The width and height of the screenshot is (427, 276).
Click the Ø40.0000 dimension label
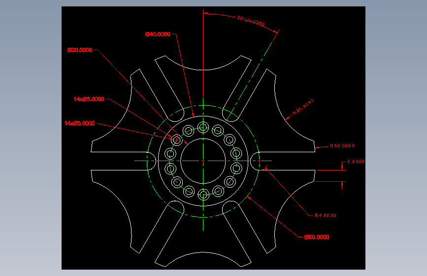pyautogui.click(x=158, y=34)
